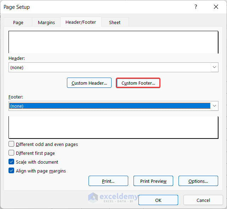The image size is (227, 209).
Task: Confirm the dialog with OK
Action: pyautogui.click(x=158, y=200)
